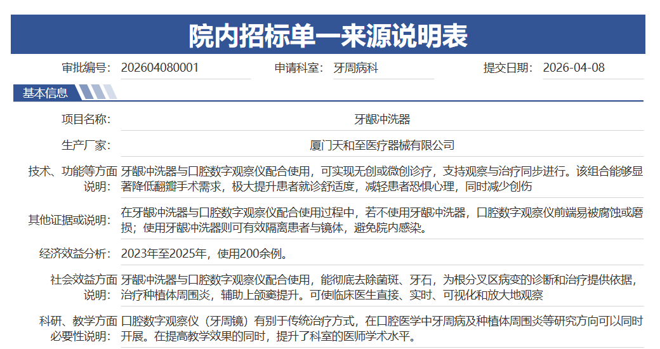Click the 生产厂家 label
The width and height of the screenshot is (660, 349).
click(x=86, y=146)
